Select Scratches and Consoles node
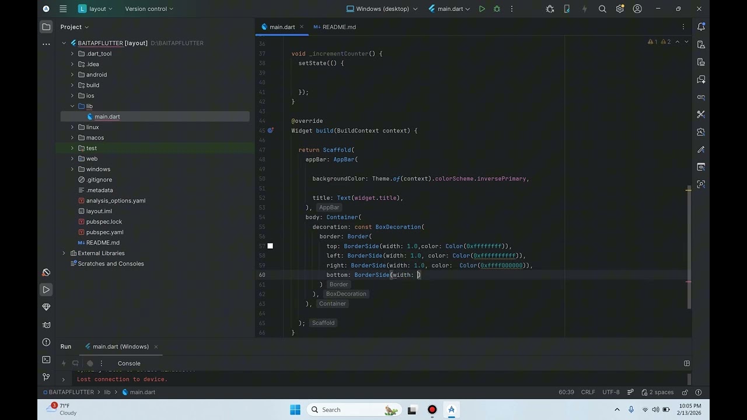The height and width of the screenshot is (420, 747). (x=111, y=264)
